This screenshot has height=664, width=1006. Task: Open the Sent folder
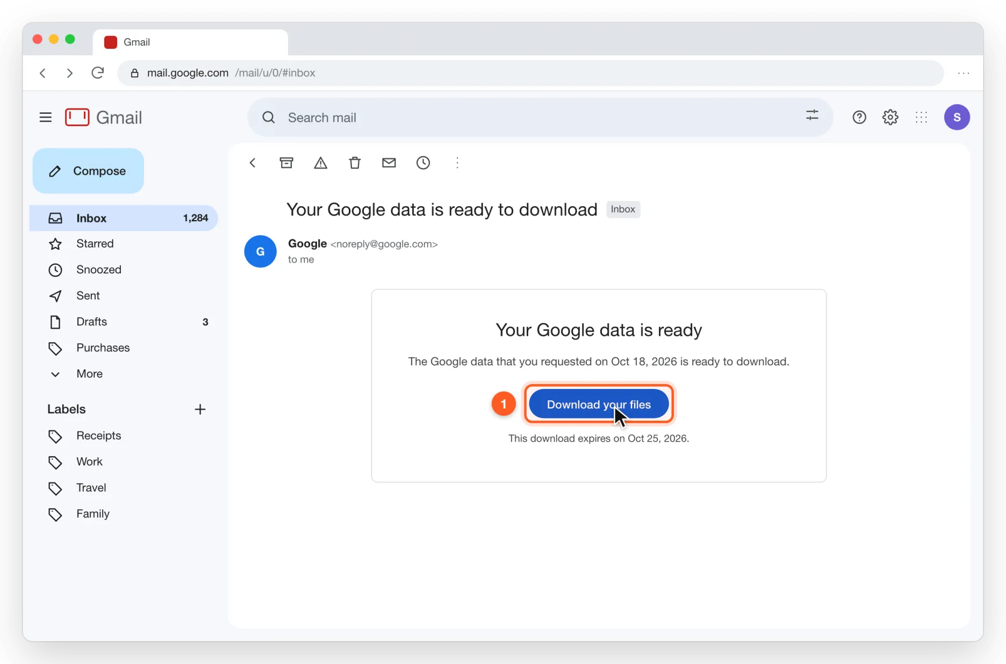point(124,296)
